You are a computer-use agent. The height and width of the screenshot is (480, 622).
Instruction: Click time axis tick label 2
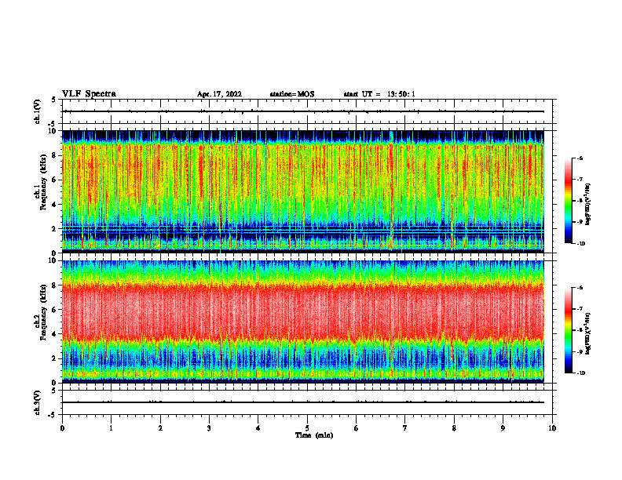tap(160, 428)
